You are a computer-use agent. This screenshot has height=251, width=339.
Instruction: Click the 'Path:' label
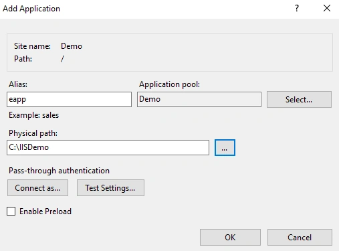(x=23, y=59)
